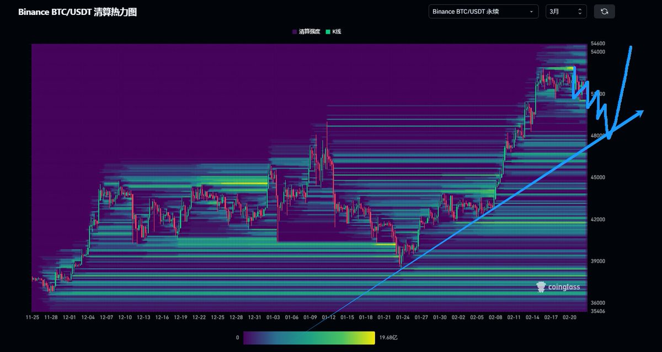This screenshot has width=662, height=352.
Task: Click the 12-28 date axis label
Action: tap(236, 317)
